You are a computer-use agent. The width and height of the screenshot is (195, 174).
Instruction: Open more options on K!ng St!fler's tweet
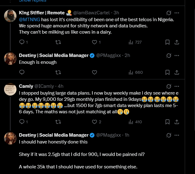click(x=177, y=13)
